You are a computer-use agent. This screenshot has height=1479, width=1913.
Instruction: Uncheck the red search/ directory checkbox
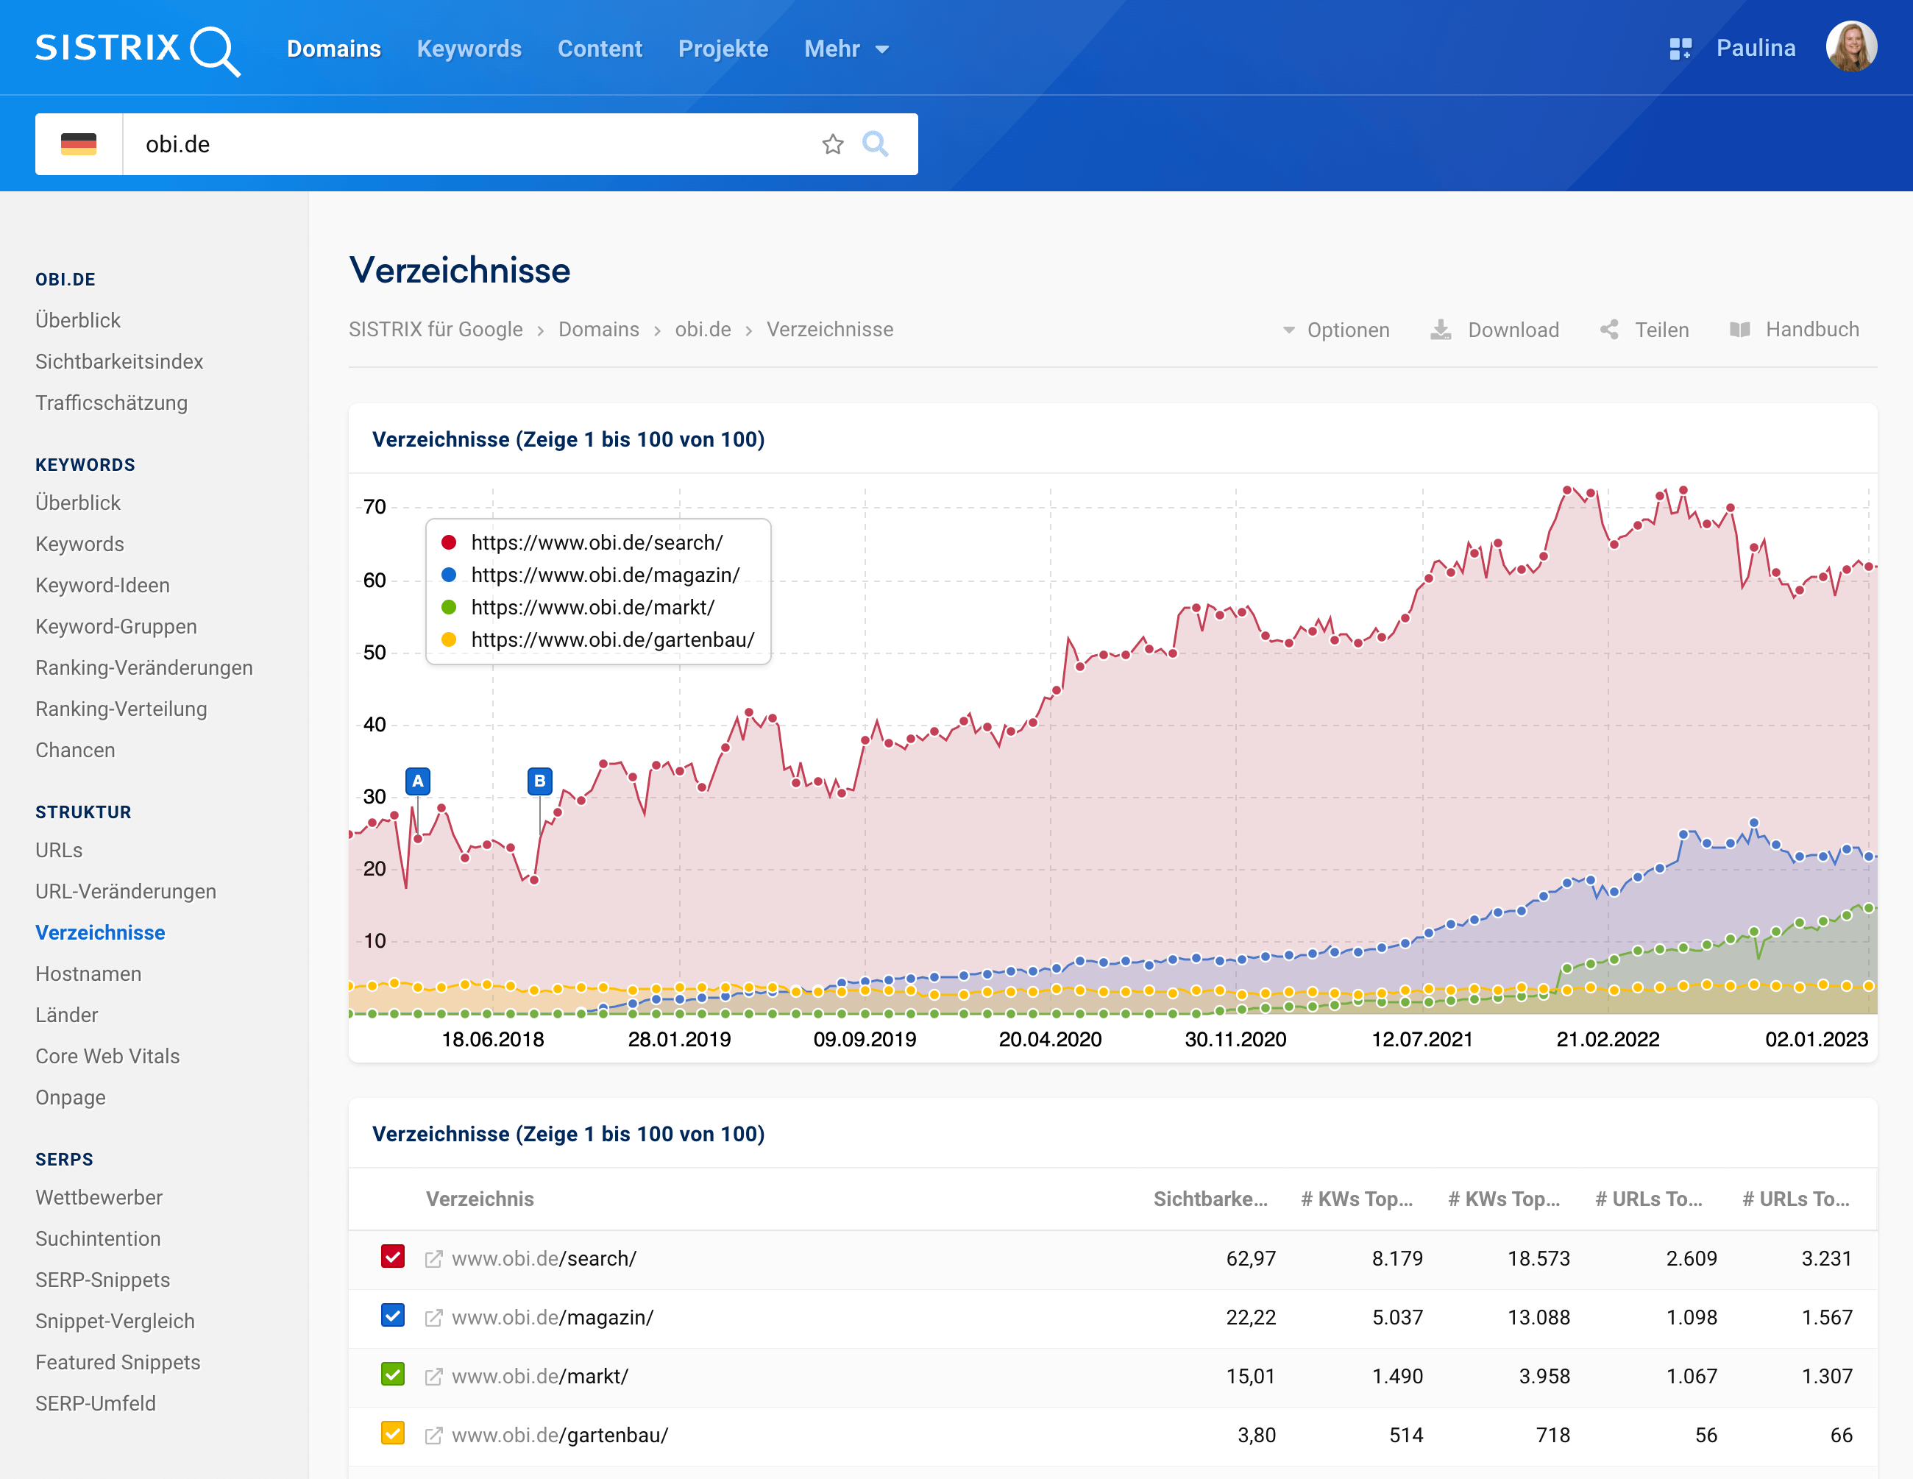392,1257
